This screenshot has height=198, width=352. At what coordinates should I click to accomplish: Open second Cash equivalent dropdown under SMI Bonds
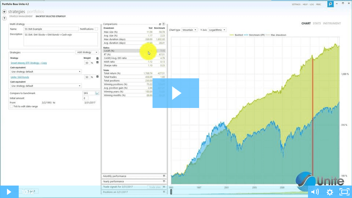tap(46, 86)
